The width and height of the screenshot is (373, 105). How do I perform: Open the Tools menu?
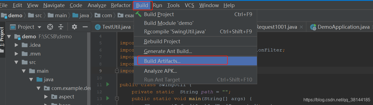[173, 5]
